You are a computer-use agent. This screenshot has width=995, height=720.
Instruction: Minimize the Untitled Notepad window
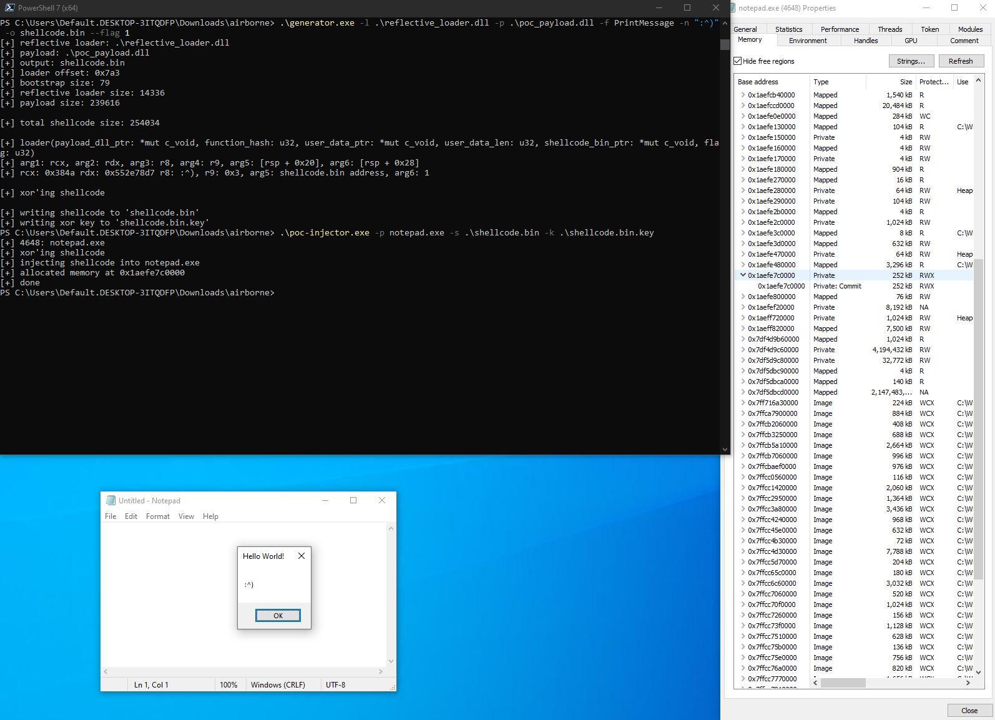pos(325,500)
